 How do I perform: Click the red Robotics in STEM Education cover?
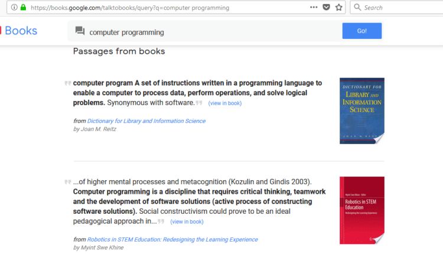tap(362, 210)
